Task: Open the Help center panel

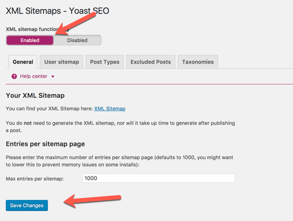Action: [x=33, y=76]
